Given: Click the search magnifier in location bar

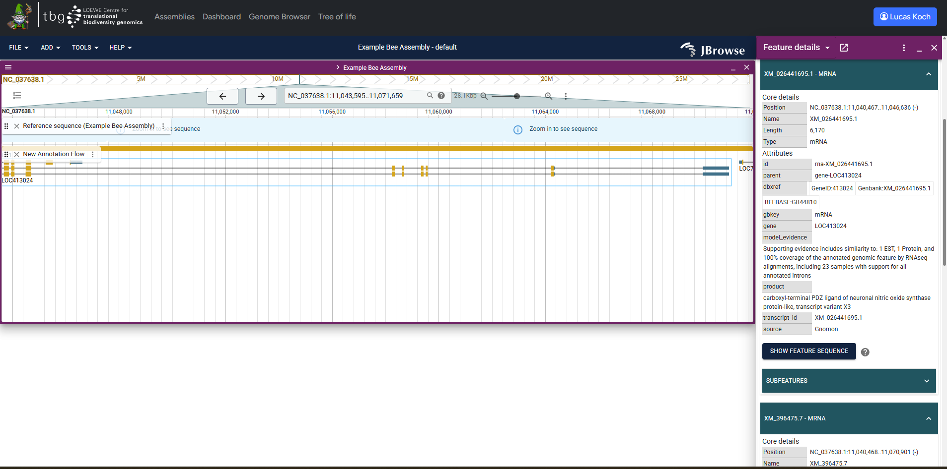Looking at the screenshot, I should coord(430,95).
